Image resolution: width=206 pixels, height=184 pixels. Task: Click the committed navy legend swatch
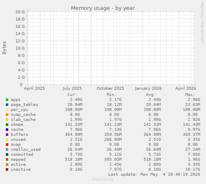tap(7, 155)
